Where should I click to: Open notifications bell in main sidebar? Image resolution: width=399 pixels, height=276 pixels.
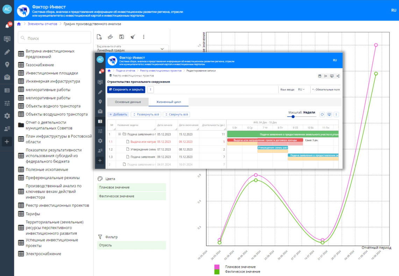coord(7,25)
